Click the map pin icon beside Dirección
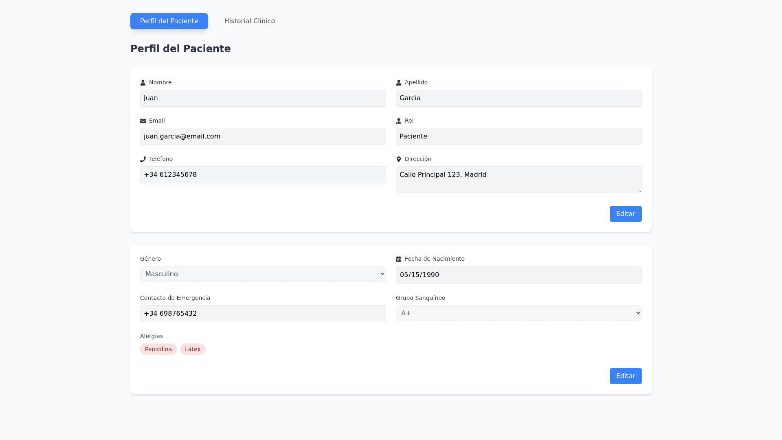Image resolution: width=782 pixels, height=440 pixels. tap(399, 159)
